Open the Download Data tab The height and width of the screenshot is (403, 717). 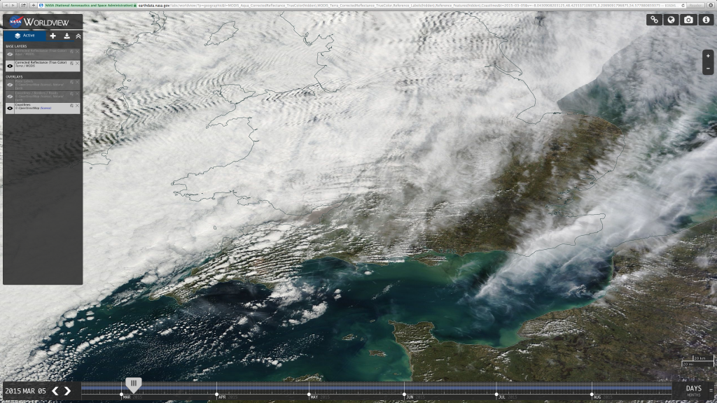tap(67, 36)
